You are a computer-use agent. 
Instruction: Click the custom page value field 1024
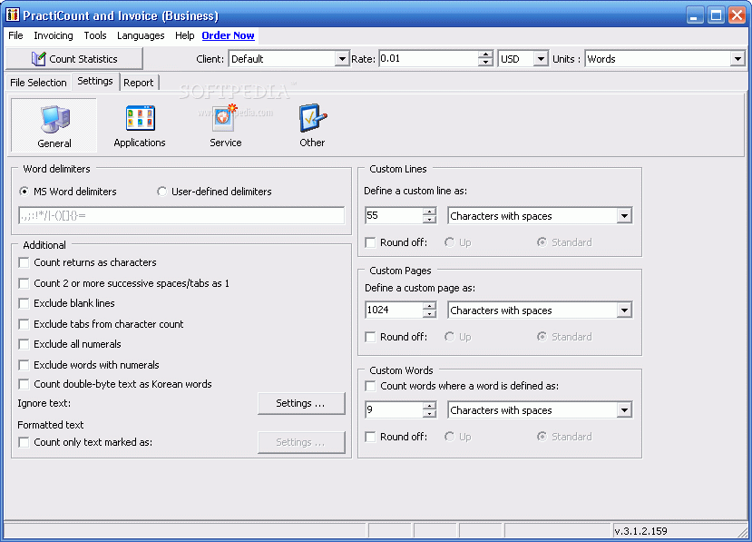click(395, 310)
